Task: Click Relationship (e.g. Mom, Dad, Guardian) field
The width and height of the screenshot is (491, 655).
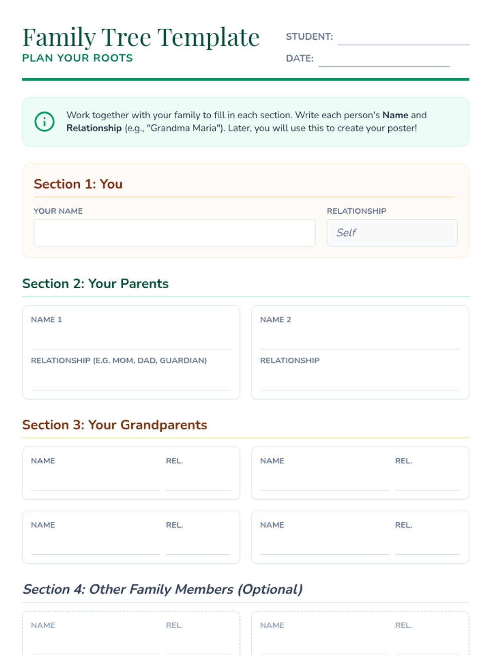Action: [131, 380]
